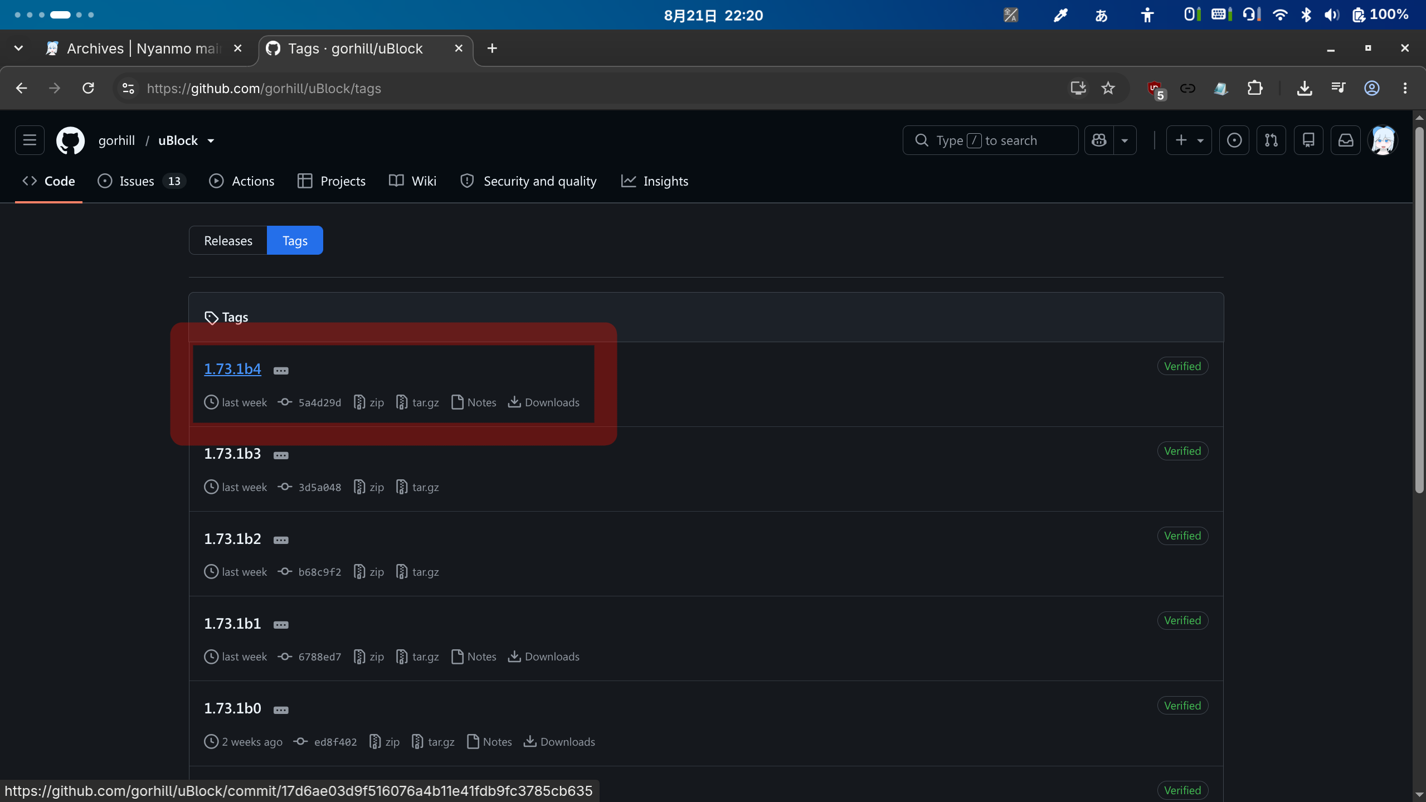Image resolution: width=1426 pixels, height=802 pixels.
Task: Open Chrome profile icon
Action: (1371, 88)
